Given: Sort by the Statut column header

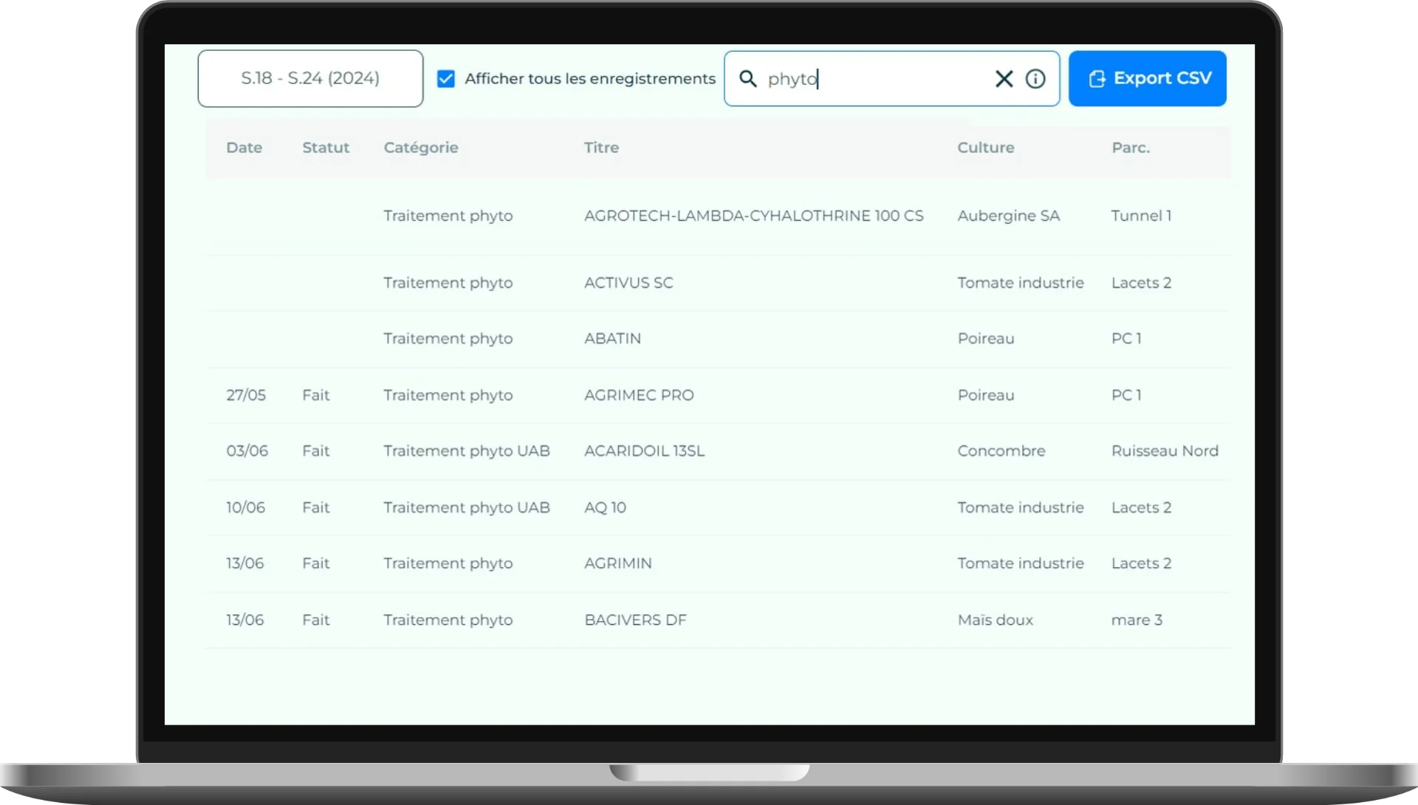Looking at the screenshot, I should (325, 148).
